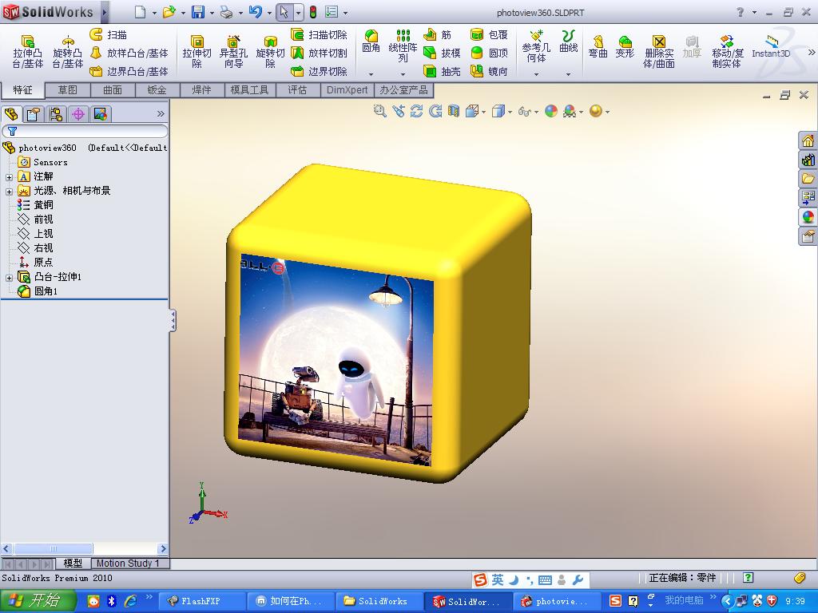Viewport: 818px width, 613px height.
Task: Choose 放样凸台/基体 loft boss tool
Action: [x=129, y=53]
